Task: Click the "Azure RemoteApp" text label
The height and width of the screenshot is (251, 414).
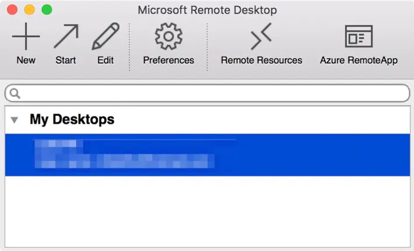Action: 359,61
